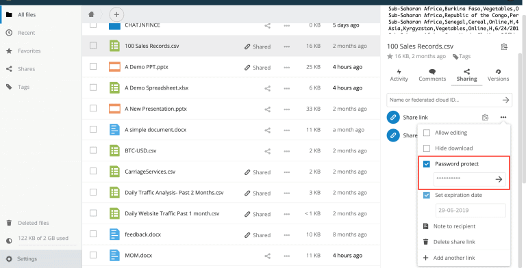Click share icon for A New Presentation.pptx
Screen dimensions: 526x268
pos(267,109)
